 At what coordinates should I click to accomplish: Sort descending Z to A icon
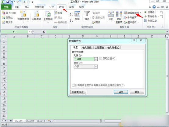[71, 21]
